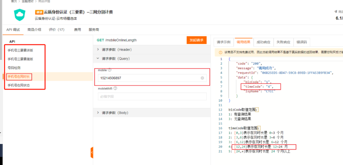Click the GET /mobileOnlineLength endpoint text
Viewport: 343px width, 165px height.
tap(117, 40)
